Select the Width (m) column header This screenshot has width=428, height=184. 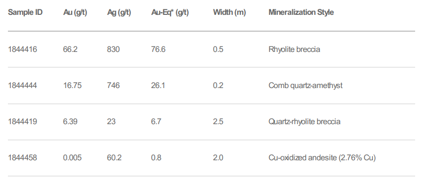(229, 12)
